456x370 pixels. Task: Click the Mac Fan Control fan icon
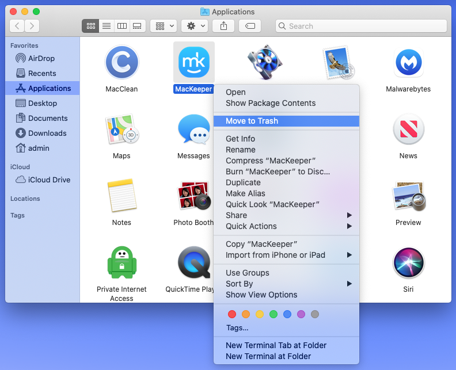[265, 62]
